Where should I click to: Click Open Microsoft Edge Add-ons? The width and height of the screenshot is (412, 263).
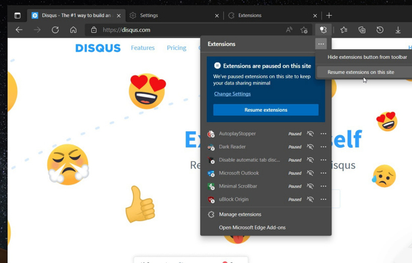coord(252,228)
